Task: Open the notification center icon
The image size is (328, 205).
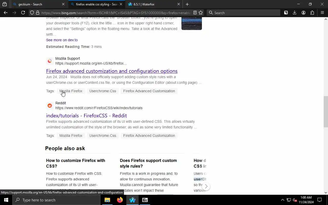Action: pos(320,200)
